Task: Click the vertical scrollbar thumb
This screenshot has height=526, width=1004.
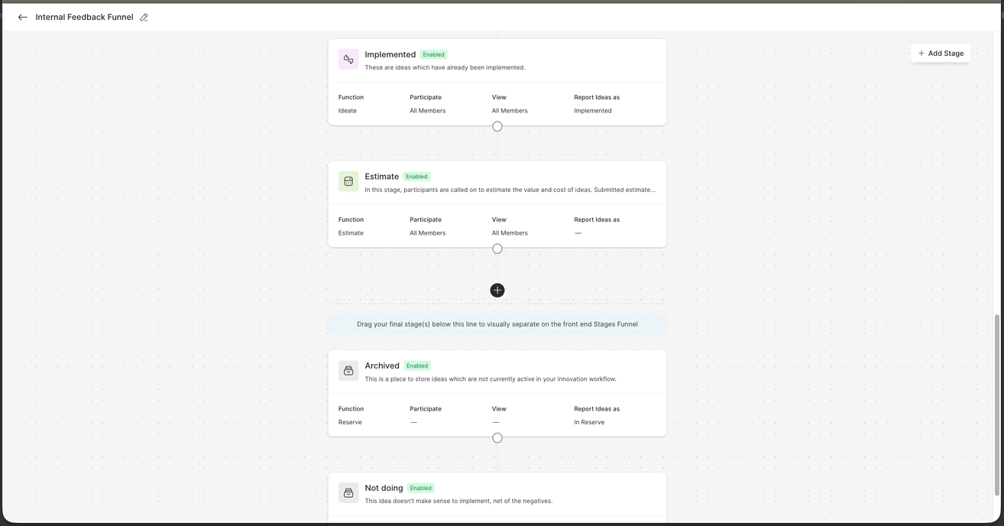Action: point(996,405)
